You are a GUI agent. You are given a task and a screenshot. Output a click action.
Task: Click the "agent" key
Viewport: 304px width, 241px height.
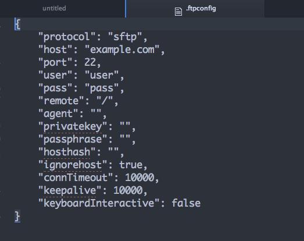coord(58,114)
